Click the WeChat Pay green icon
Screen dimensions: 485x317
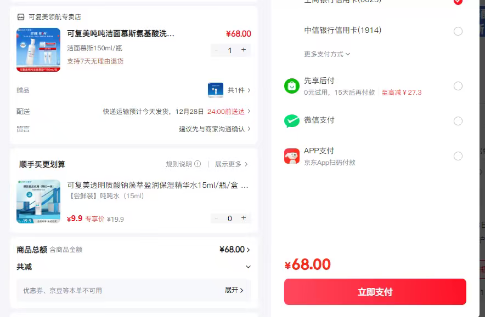click(292, 120)
